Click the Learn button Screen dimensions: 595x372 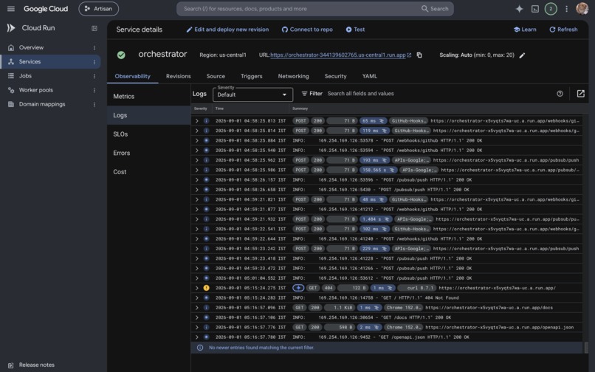[x=525, y=30]
